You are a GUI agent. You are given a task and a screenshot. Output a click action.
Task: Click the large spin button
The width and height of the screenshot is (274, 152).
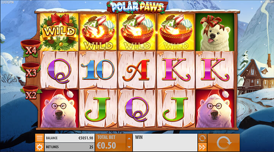223,143
